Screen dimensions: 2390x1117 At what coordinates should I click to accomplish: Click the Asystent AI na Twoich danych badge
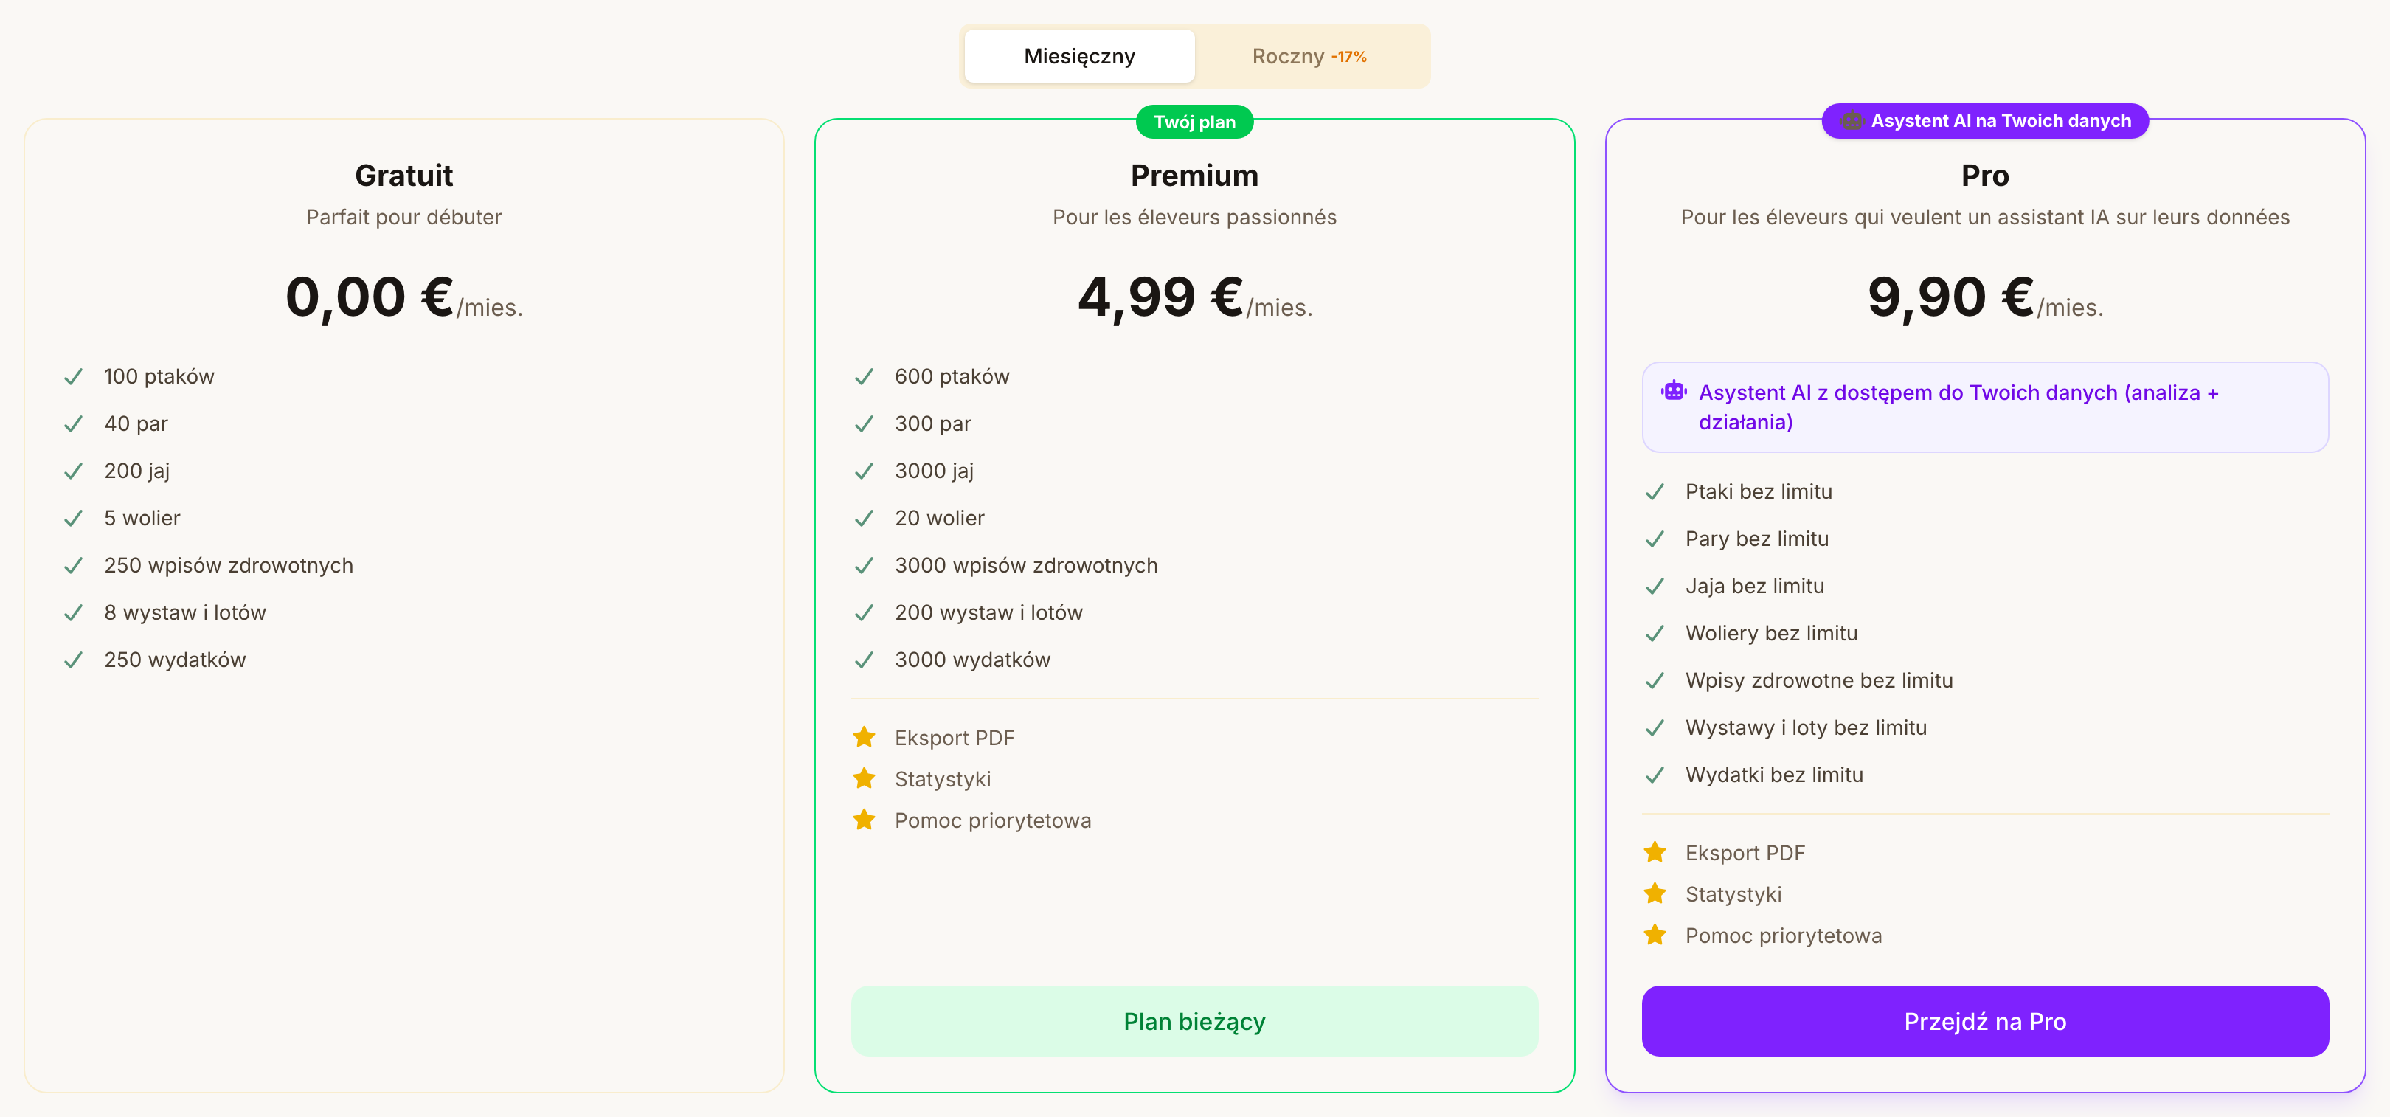(1984, 120)
